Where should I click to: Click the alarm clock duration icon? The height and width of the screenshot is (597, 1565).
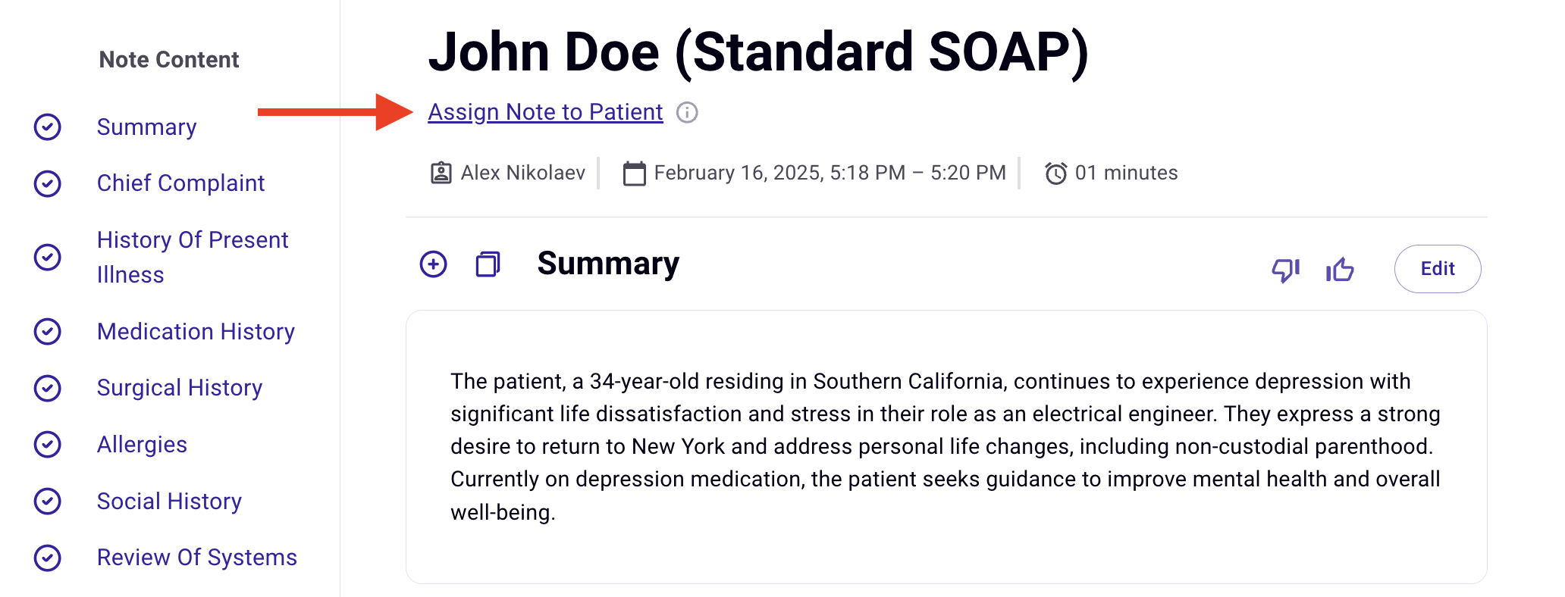pyautogui.click(x=1056, y=173)
